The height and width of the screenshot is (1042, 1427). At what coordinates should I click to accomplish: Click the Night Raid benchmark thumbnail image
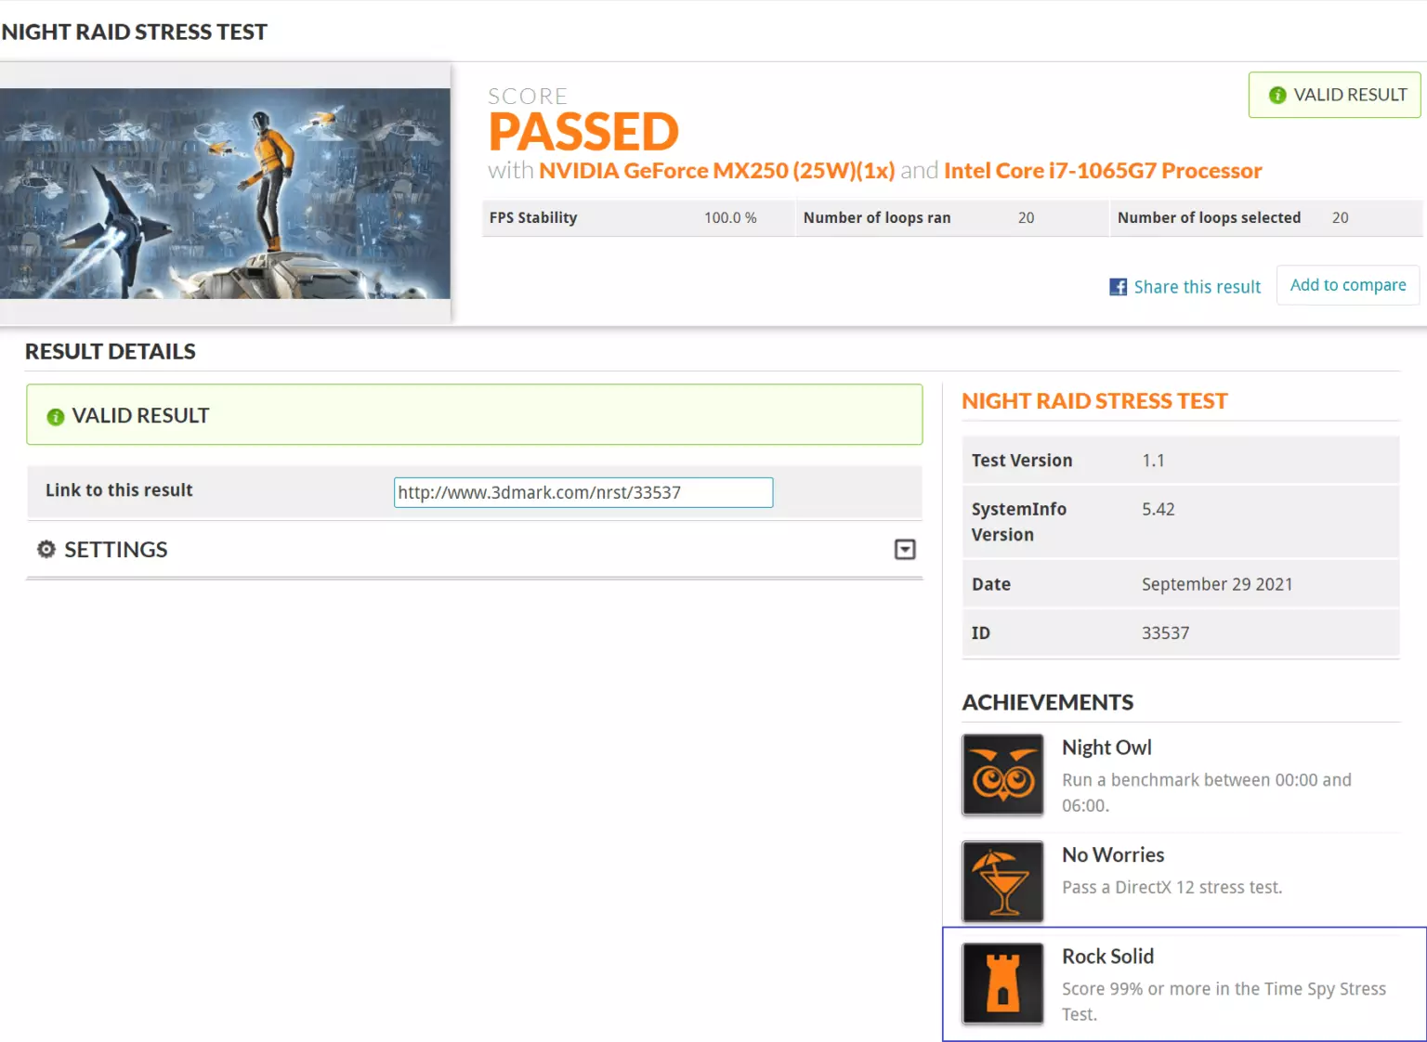pyautogui.click(x=225, y=193)
